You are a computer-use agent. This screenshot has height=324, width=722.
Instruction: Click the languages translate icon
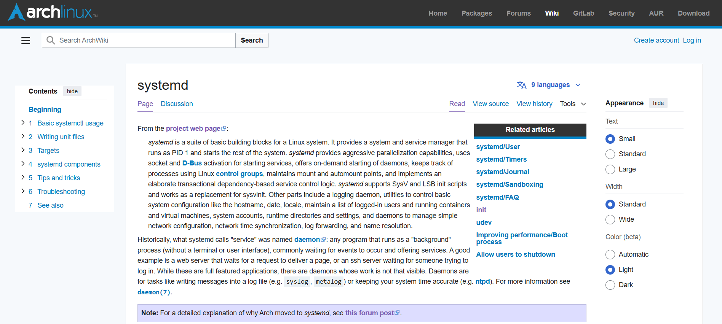(x=521, y=85)
